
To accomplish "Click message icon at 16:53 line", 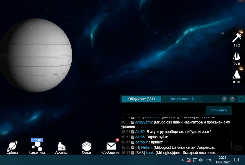I will tap(133, 132).
